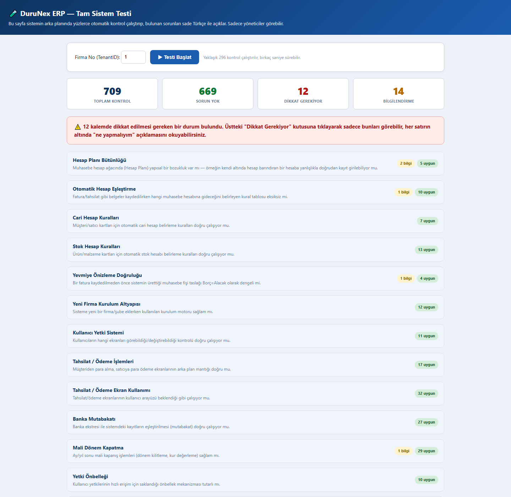
Task: Expand the Tahsilat / Ödeme İşlemleri section
Action: pos(255,365)
